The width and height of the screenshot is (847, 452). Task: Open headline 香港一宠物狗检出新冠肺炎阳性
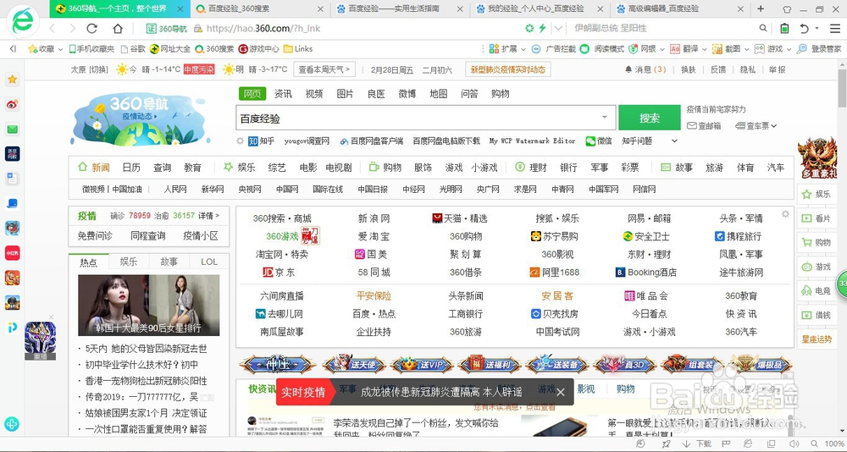click(x=146, y=381)
